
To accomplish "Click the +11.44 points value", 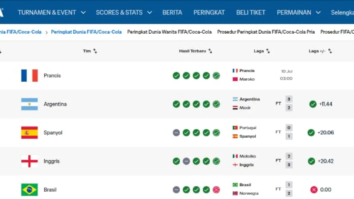I will (x=326, y=104).
